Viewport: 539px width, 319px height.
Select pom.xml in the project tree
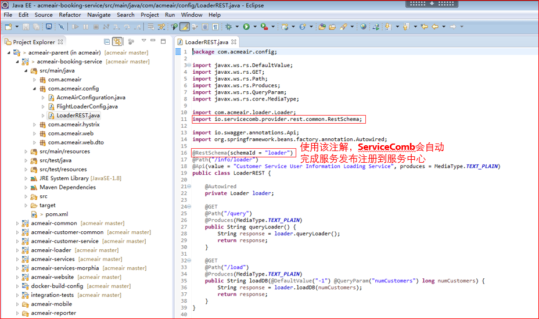coord(56,214)
